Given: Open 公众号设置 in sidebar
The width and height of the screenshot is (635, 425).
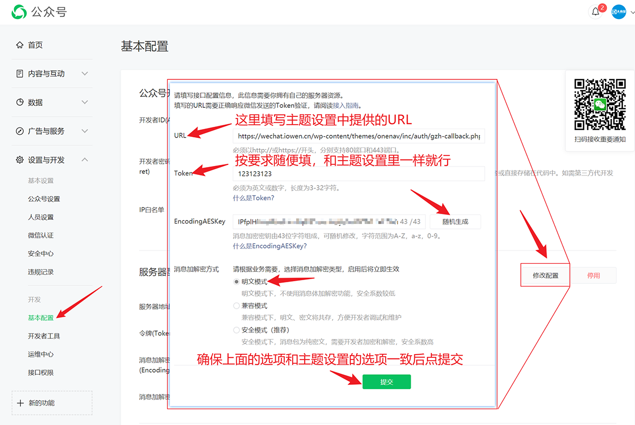Looking at the screenshot, I should point(44,199).
